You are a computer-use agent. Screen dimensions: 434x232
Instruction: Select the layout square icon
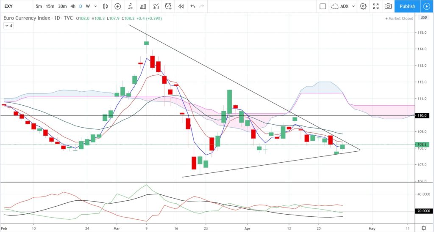pos(323,6)
